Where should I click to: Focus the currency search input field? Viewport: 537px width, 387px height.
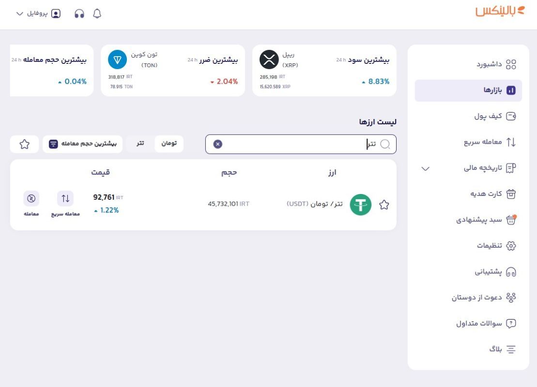point(301,144)
